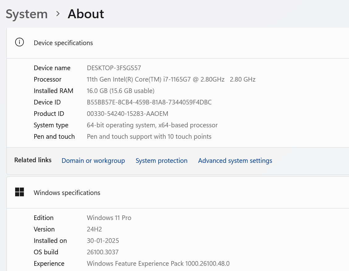The image size is (349, 271).
Task: Expand the Windows specifications section header
Action: pos(178,193)
